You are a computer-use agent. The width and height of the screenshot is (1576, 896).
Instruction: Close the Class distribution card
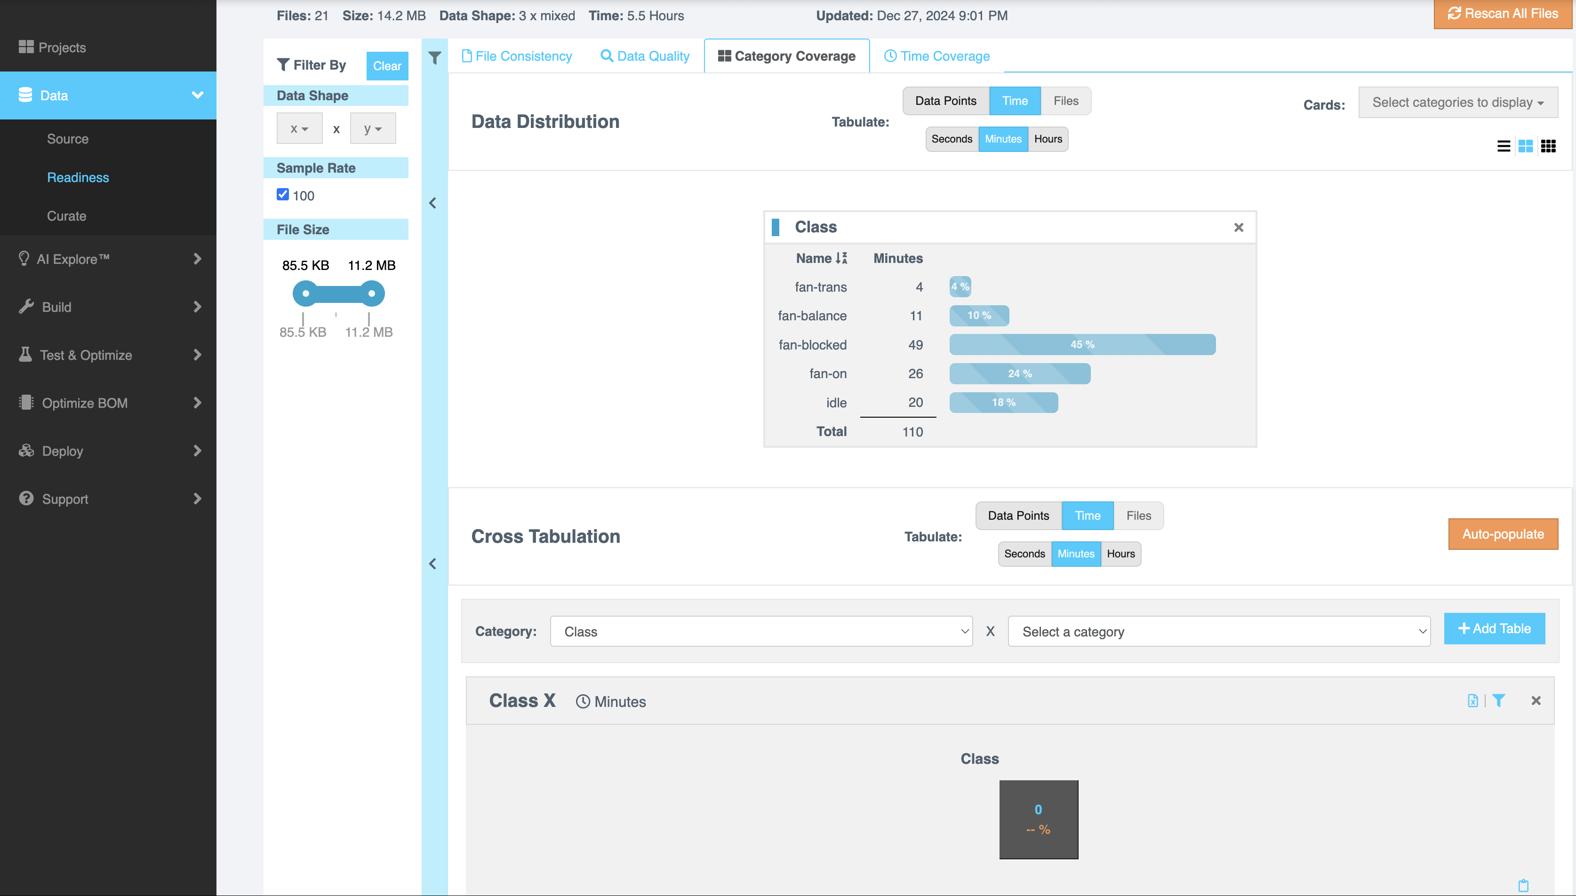coord(1239,227)
